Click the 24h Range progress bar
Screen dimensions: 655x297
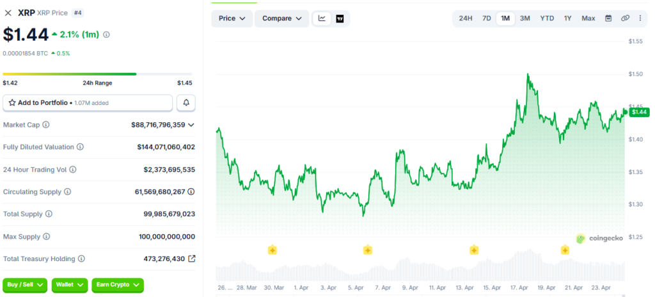pyautogui.click(x=97, y=74)
